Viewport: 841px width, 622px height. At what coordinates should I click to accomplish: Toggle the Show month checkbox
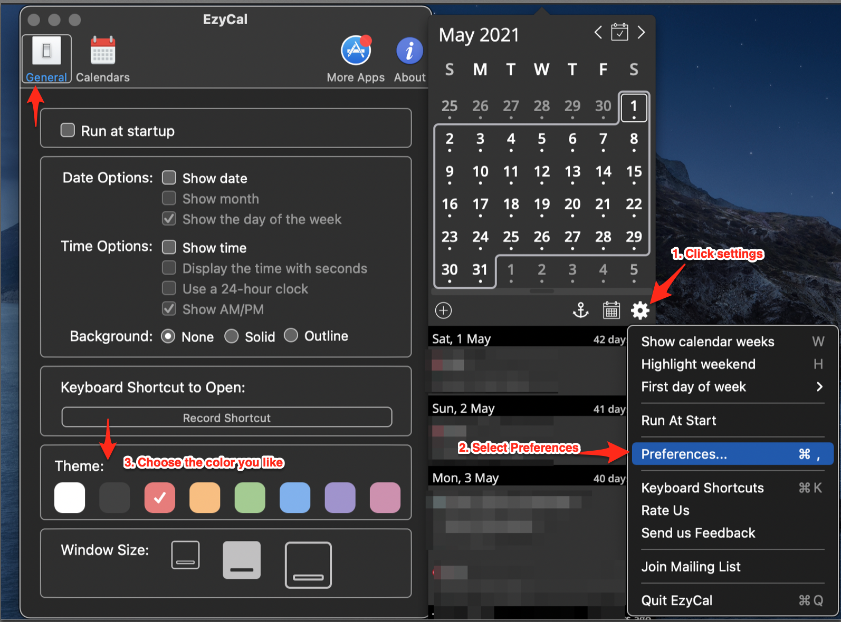tap(169, 198)
